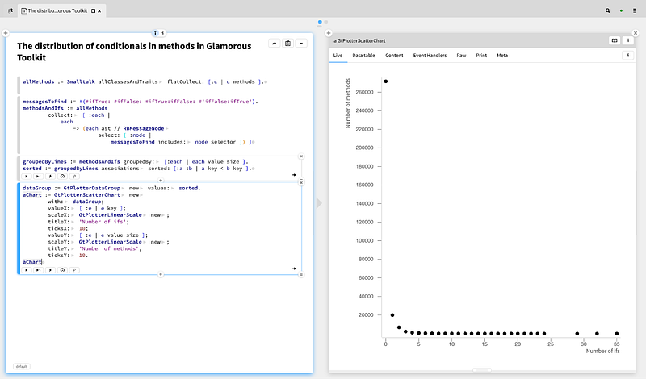Click the clipboard icon on the notebook page
Screen dimensions: 646x379
click(x=287, y=44)
